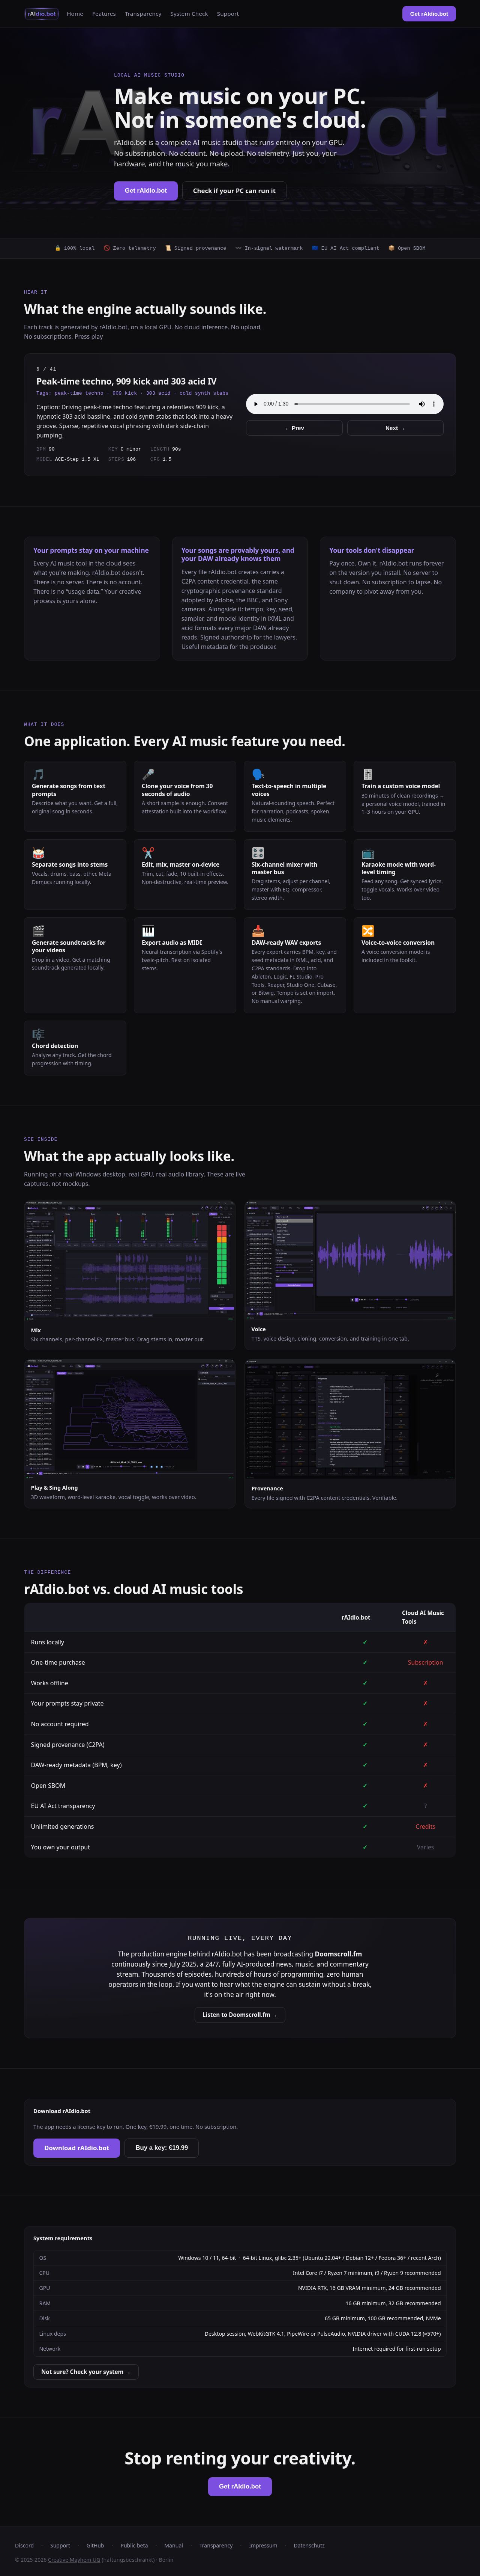Screen dimensions: 480x2576
Task: Open Transparency in the top navigation
Action: point(143,14)
